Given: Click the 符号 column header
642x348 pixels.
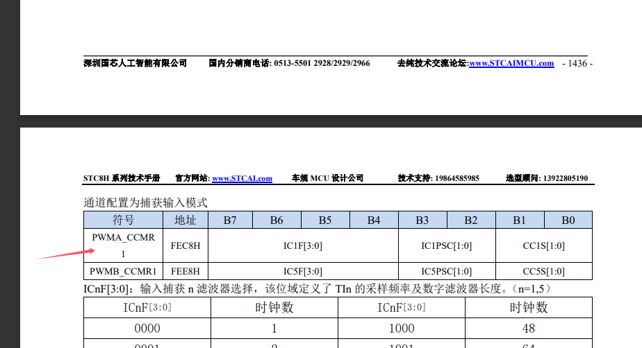Looking at the screenshot, I should [x=123, y=220].
